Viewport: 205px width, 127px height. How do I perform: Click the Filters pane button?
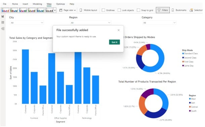163,10
